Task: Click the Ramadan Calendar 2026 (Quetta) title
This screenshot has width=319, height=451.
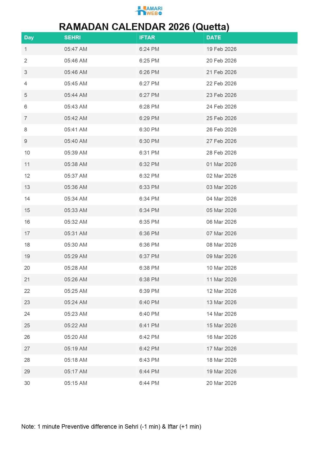Action: pos(144,27)
